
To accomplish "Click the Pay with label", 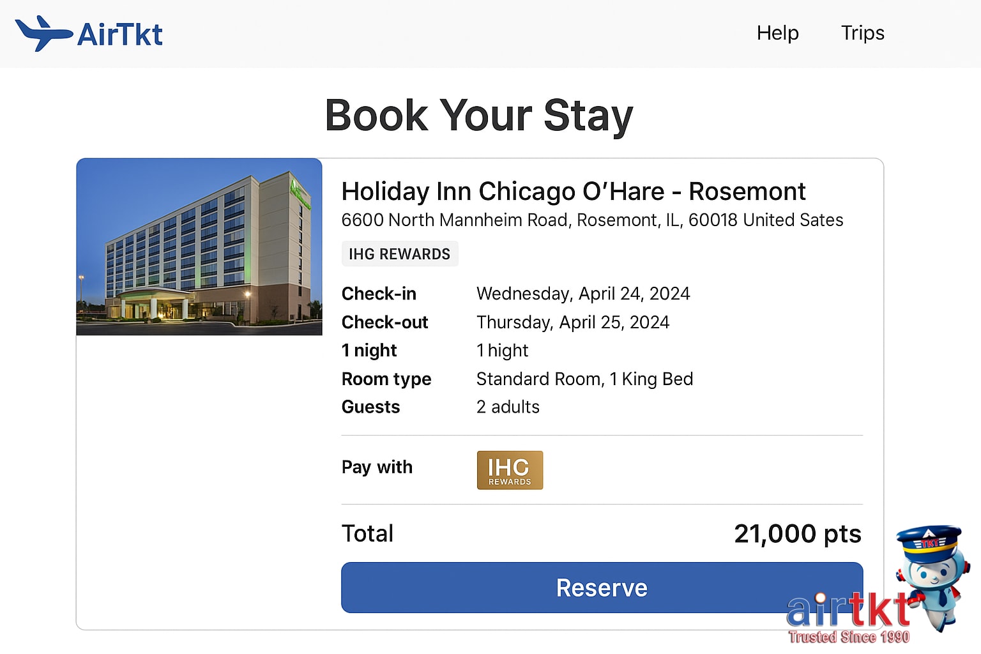I will pos(377,467).
